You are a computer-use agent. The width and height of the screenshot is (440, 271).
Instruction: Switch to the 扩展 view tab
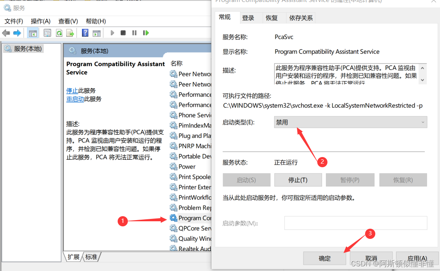[73, 257]
